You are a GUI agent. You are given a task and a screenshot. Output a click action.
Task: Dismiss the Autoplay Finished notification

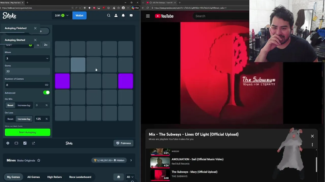(35, 28)
